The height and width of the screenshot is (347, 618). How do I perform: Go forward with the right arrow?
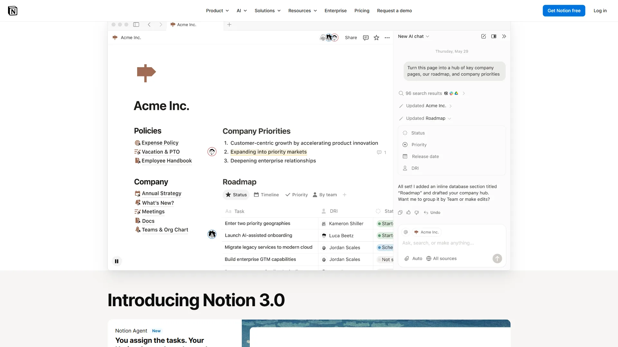pyautogui.click(x=161, y=24)
